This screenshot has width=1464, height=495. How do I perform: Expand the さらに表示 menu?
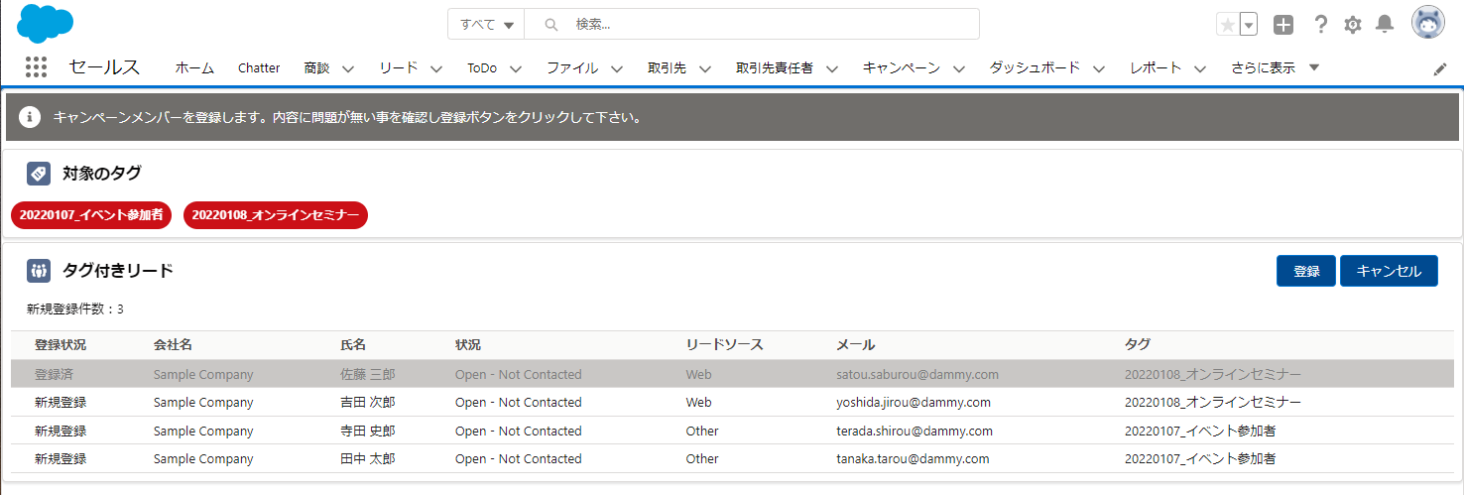(1276, 68)
